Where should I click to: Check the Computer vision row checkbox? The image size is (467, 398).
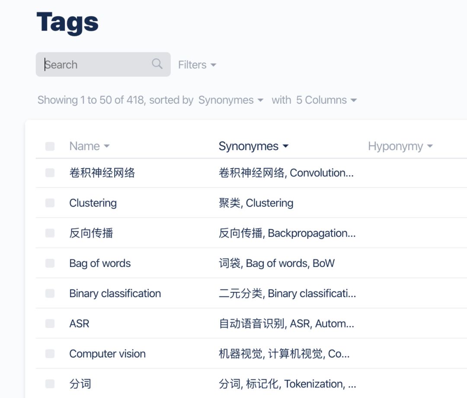[x=50, y=353]
